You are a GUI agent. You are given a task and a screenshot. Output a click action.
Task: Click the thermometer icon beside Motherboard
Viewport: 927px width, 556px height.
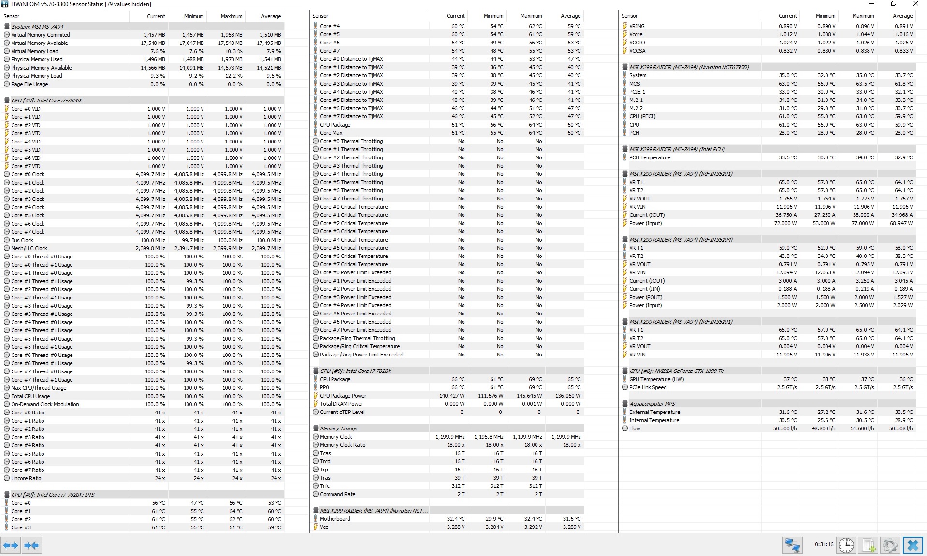[316, 519]
